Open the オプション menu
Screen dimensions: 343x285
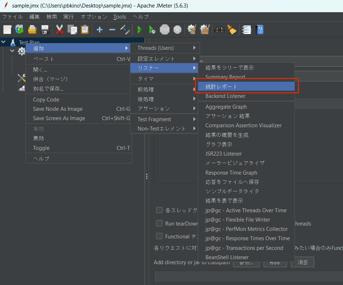(94, 17)
